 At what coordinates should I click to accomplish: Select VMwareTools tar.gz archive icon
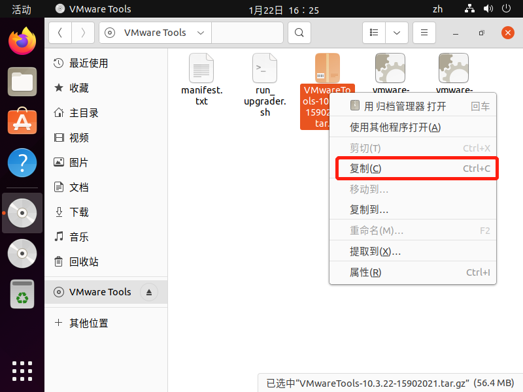tap(328, 68)
